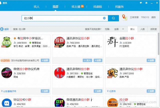Click the feedback icon in title bar

point(141,3)
